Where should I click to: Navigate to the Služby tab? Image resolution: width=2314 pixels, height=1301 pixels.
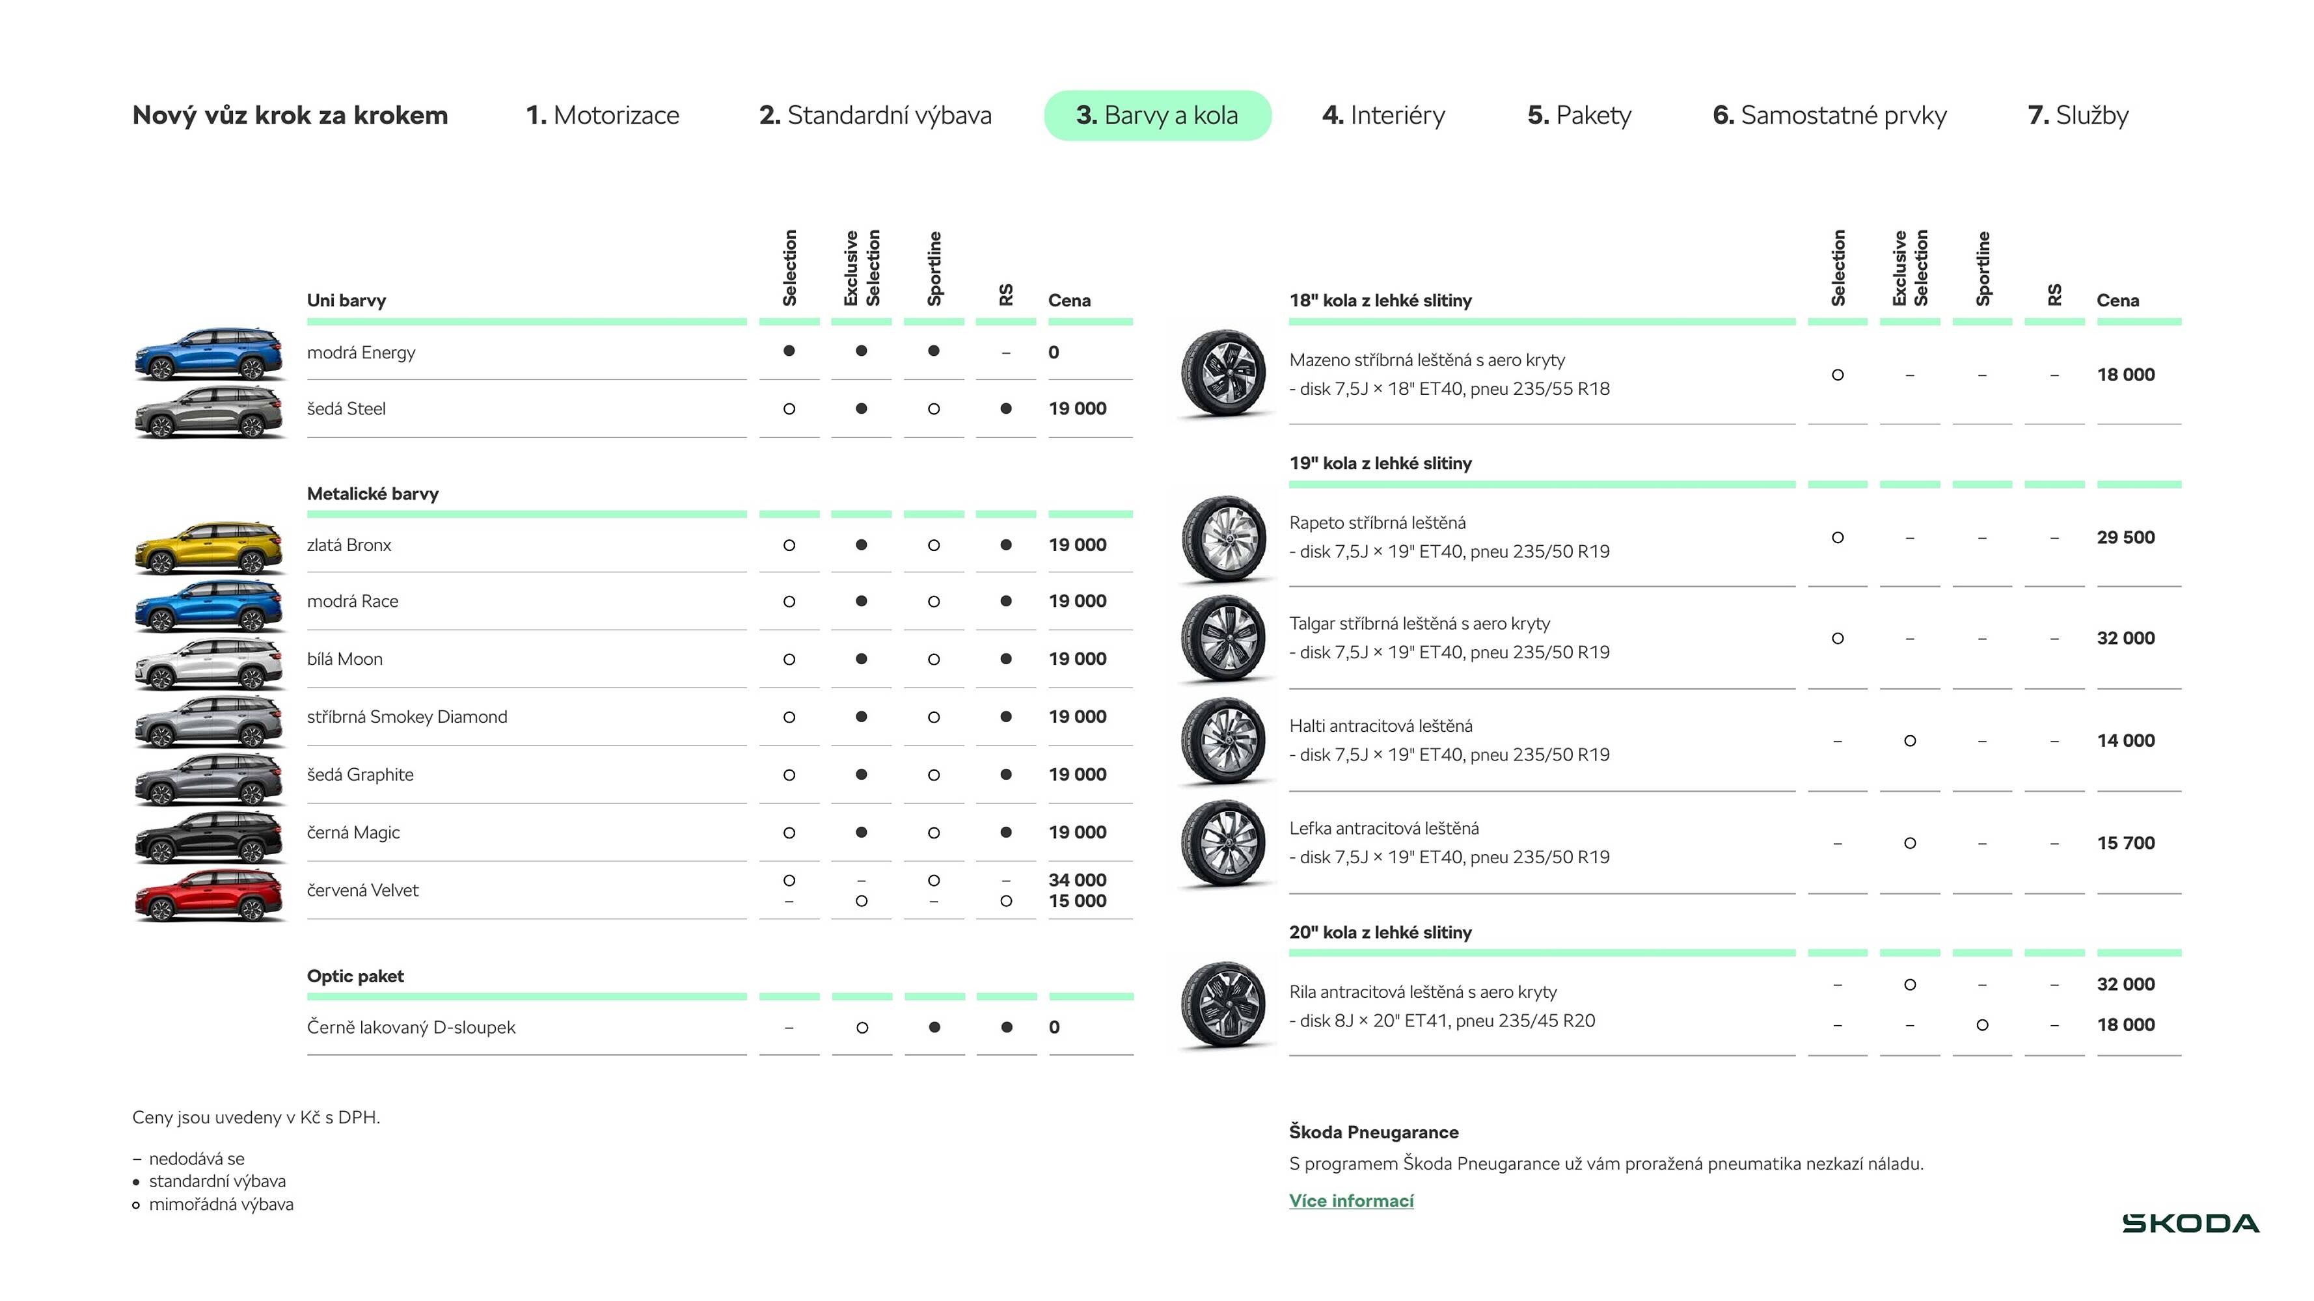[x=2078, y=115]
